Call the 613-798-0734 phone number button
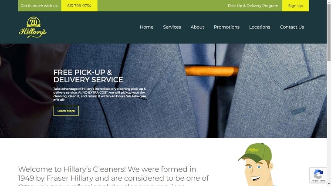 [79, 6]
